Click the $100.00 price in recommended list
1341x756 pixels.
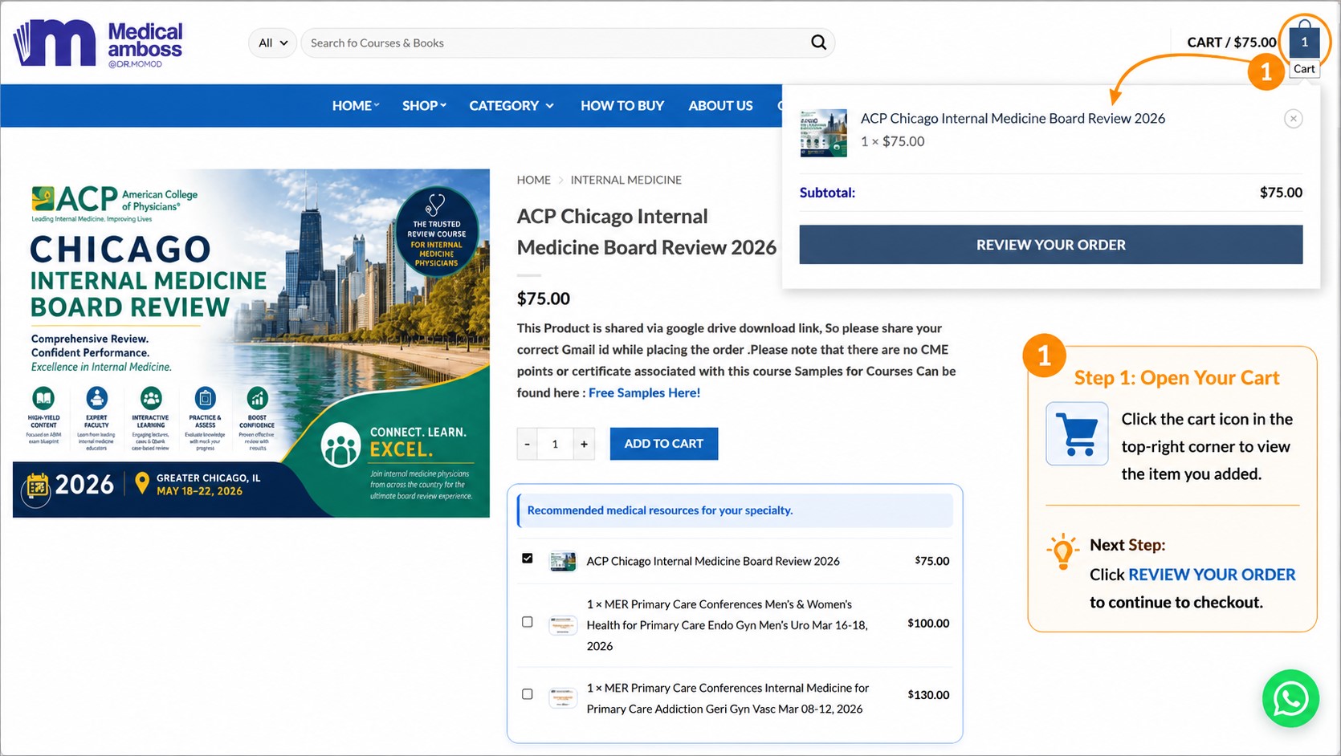[928, 623]
